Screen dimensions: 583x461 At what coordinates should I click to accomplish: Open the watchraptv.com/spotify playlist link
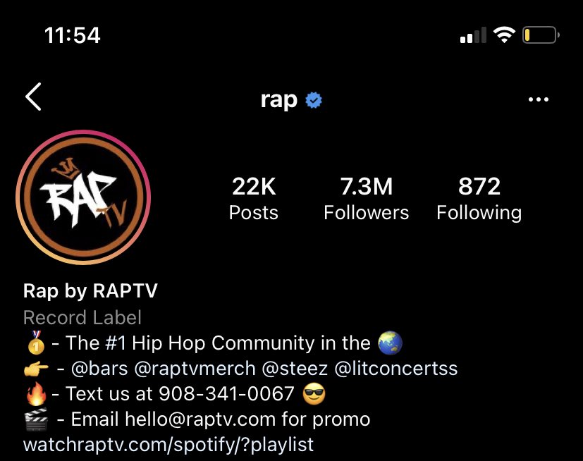(168, 445)
